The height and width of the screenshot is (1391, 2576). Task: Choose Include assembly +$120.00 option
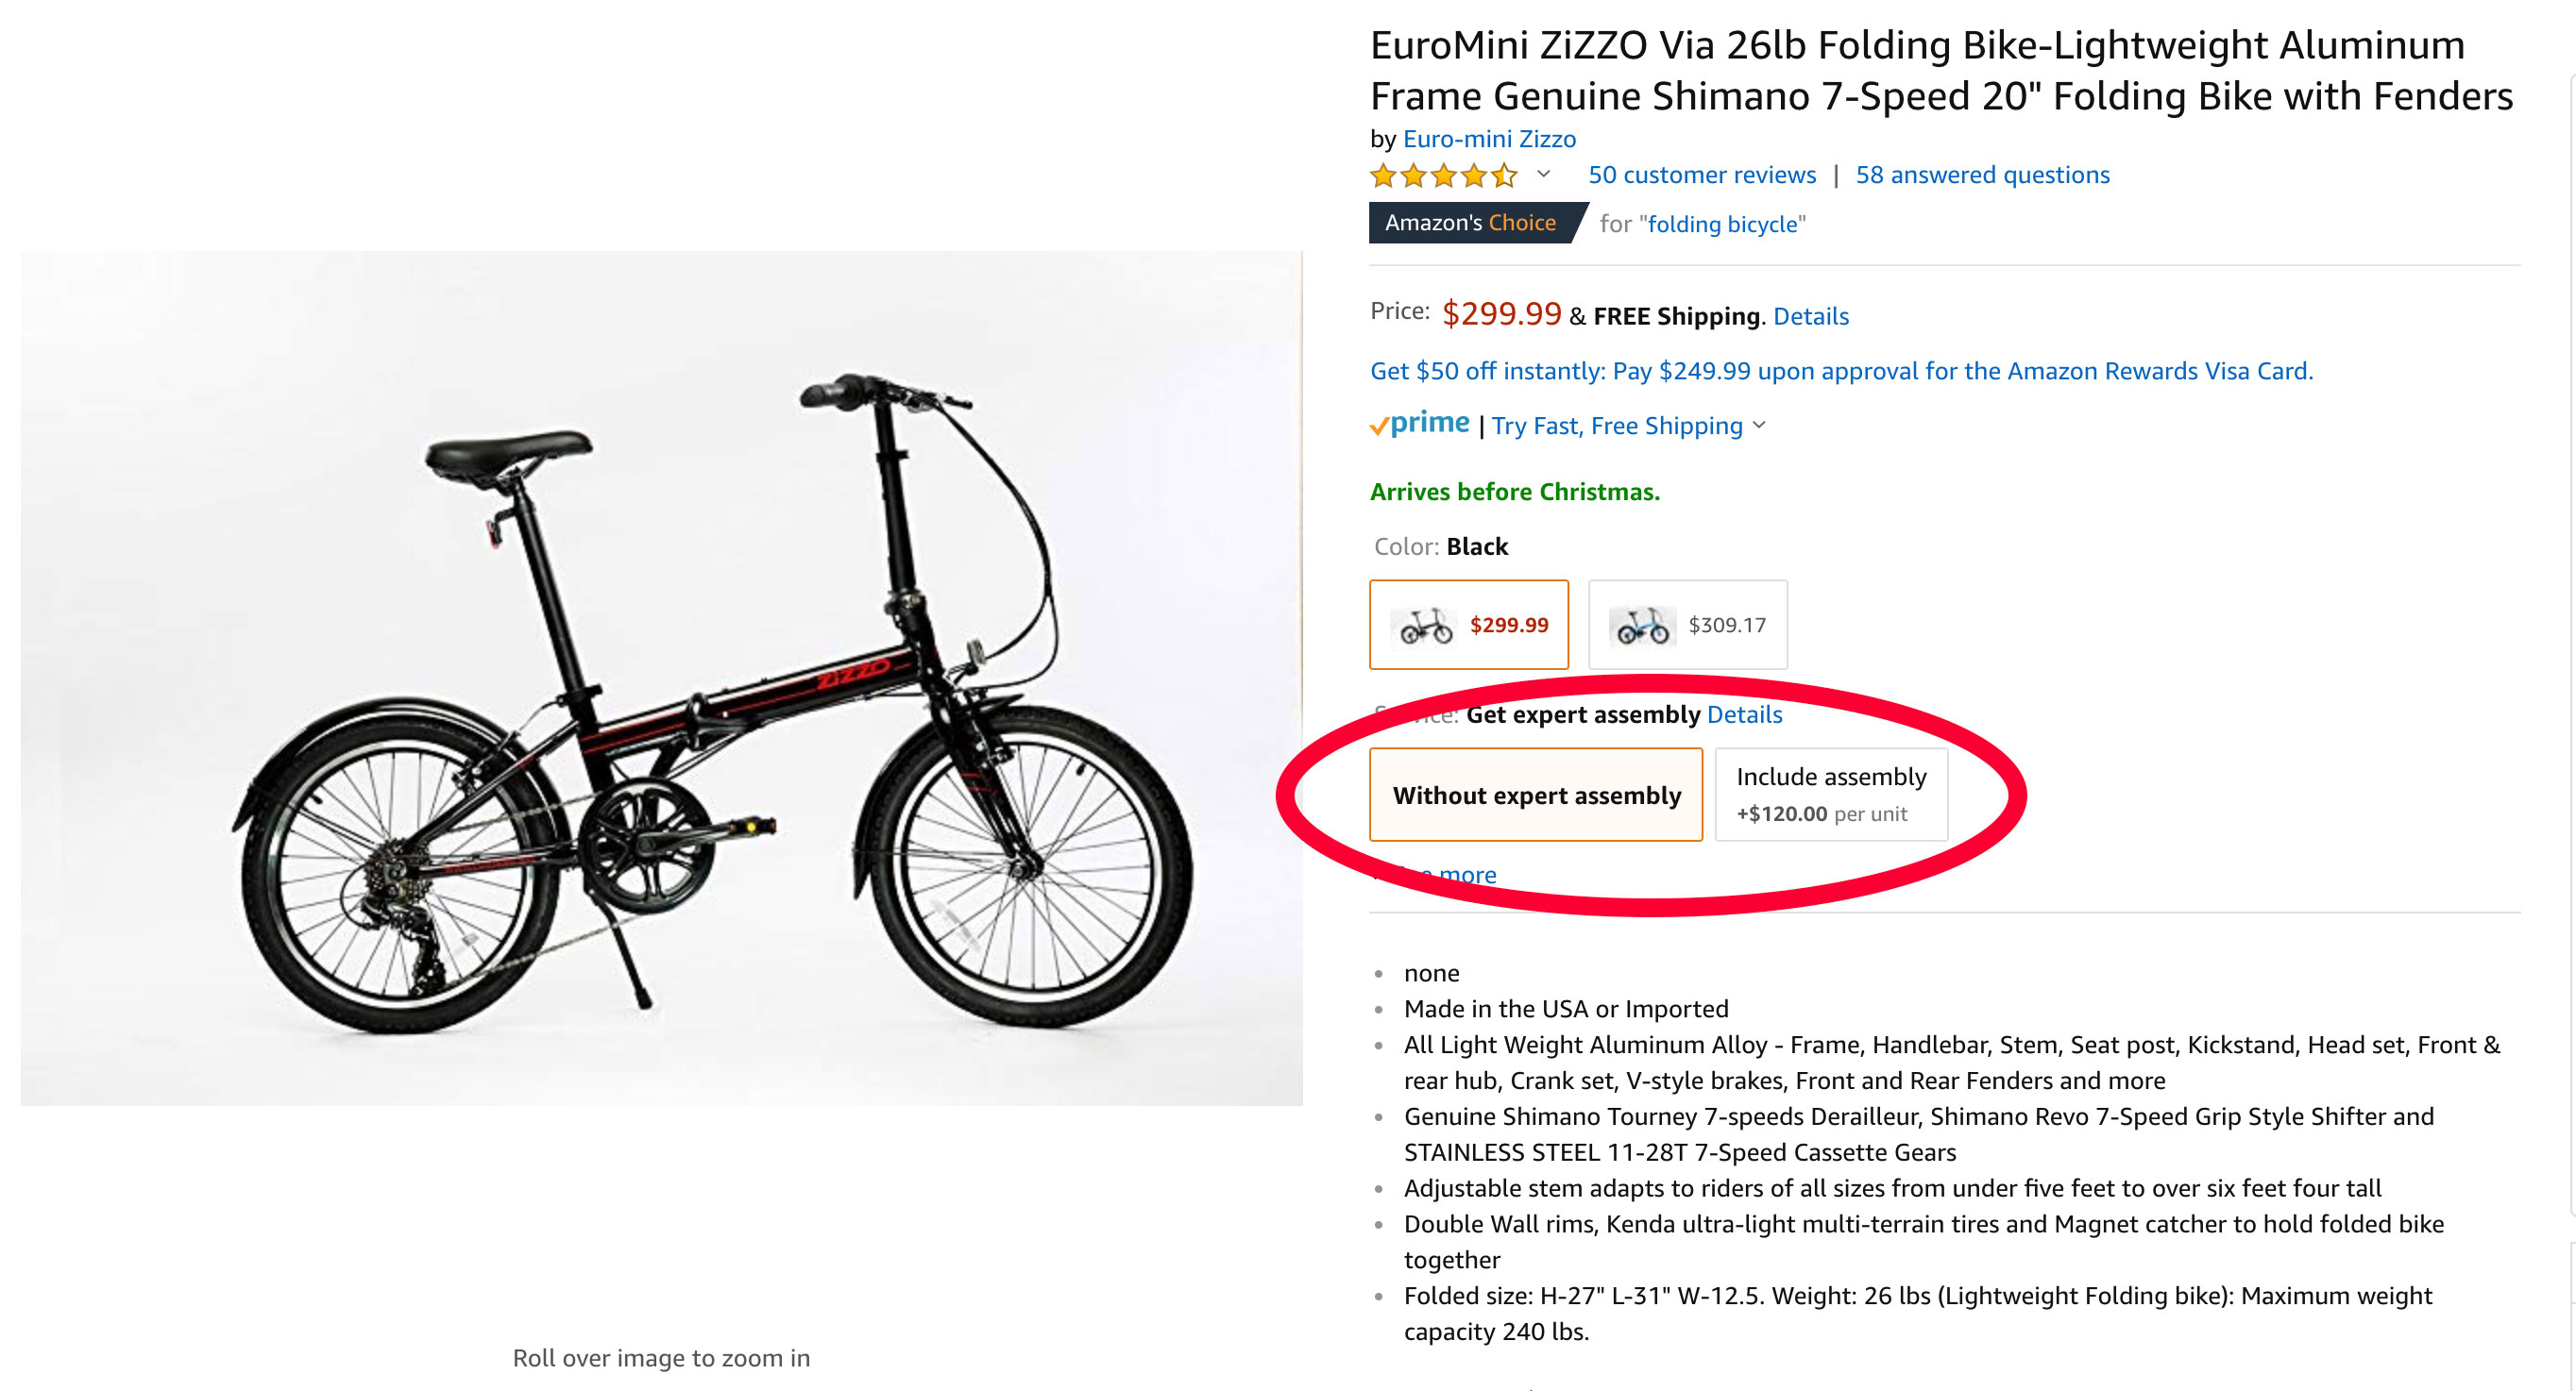coord(1830,795)
